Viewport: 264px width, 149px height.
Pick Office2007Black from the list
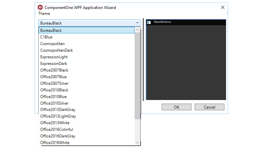click(x=86, y=70)
